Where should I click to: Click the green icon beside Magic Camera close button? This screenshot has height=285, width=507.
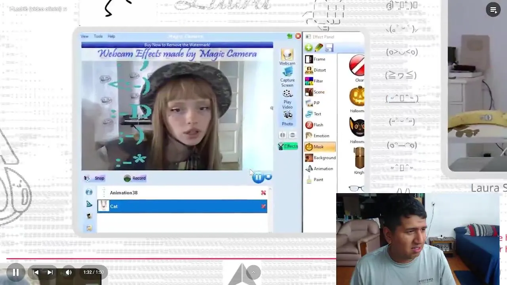290,36
